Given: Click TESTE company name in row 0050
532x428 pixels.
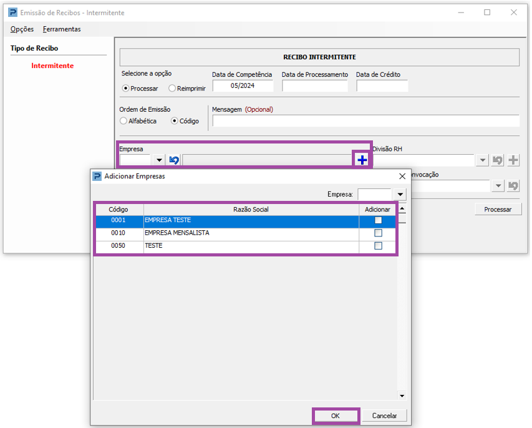Looking at the screenshot, I should [153, 246].
